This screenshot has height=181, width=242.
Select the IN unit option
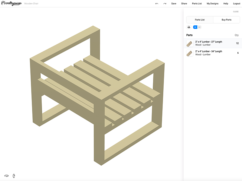(x=195, y=27)
